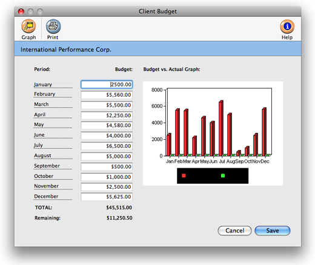Save the client budget
Image resolution: width=315 pixels, height=265 pixels.
coord(273,231)
